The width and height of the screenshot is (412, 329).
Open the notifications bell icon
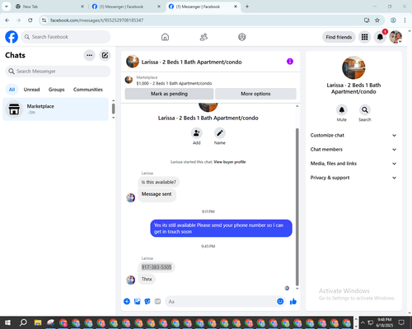380,37
